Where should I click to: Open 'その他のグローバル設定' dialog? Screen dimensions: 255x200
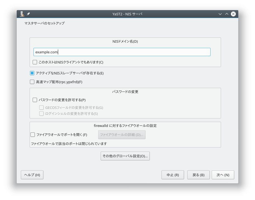(125, 156)
